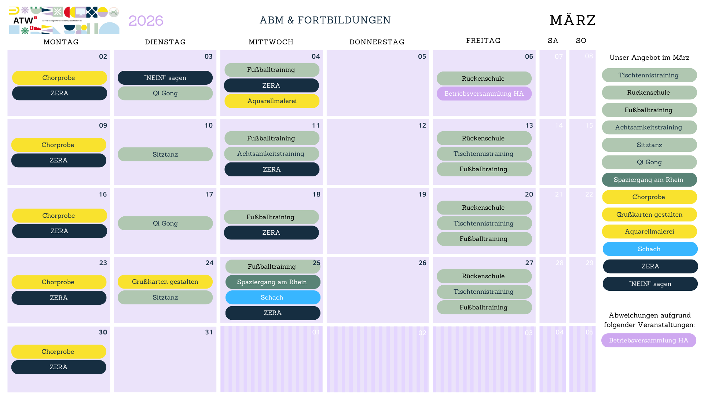Select the Schach event on March 25
This screenshot has width=704, height=396.
(272, 297)
